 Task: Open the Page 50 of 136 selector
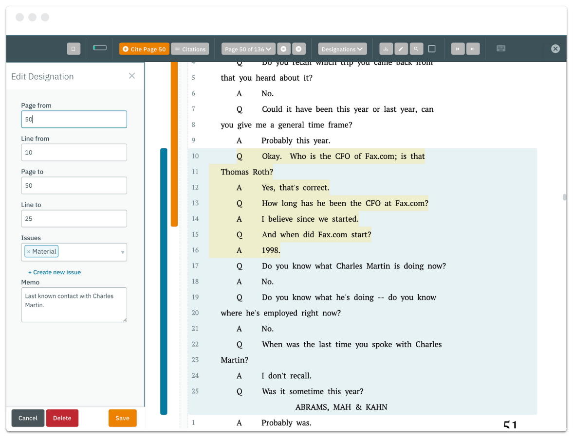pos(248,49)
